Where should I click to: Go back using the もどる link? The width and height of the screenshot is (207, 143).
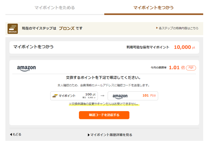coord(16,135)
